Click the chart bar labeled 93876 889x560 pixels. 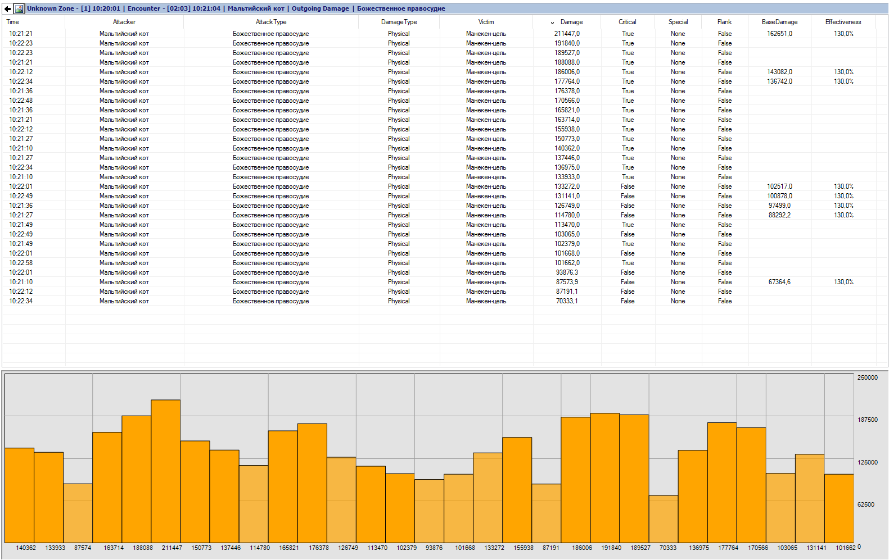click(429, 511)
